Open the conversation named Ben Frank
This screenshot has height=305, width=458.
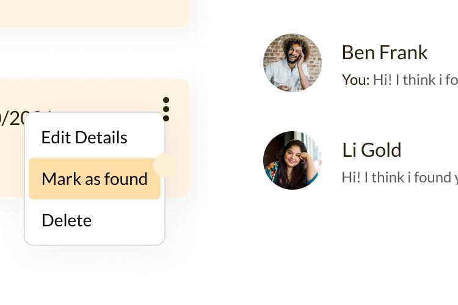coord(384,52)
